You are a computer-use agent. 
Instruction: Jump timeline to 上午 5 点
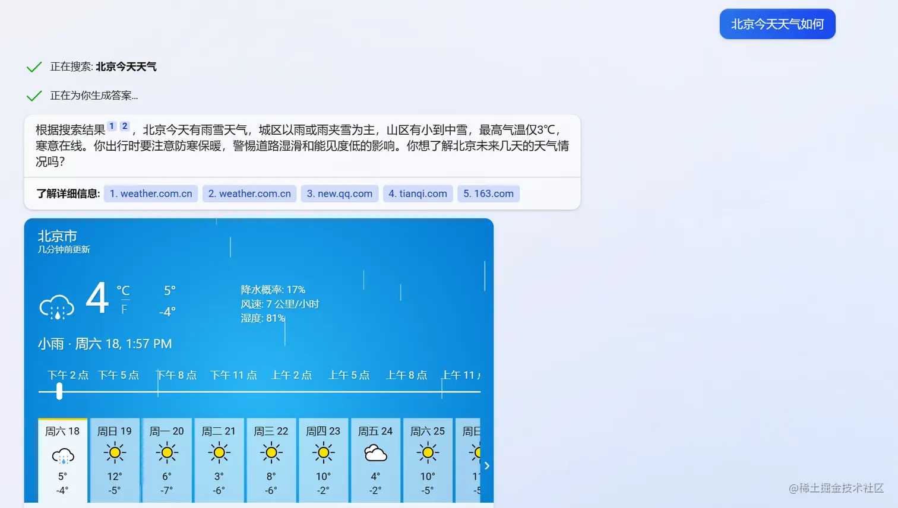pyautogui.click(x=349, y=375)
